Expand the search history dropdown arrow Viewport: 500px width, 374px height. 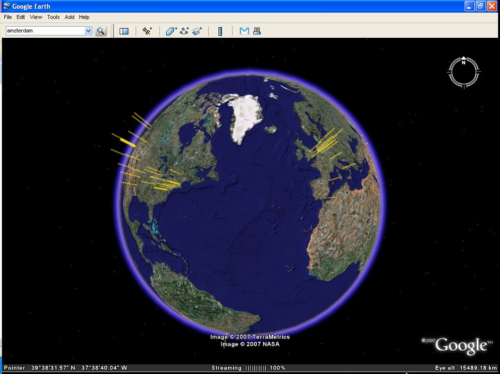[88, 31]
